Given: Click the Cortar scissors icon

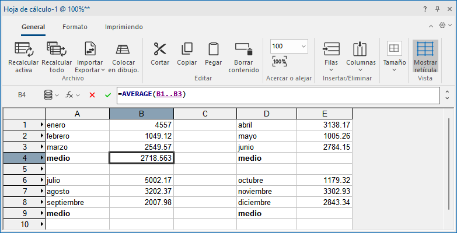Looking at the screenshot, I should tap(160, 49).
